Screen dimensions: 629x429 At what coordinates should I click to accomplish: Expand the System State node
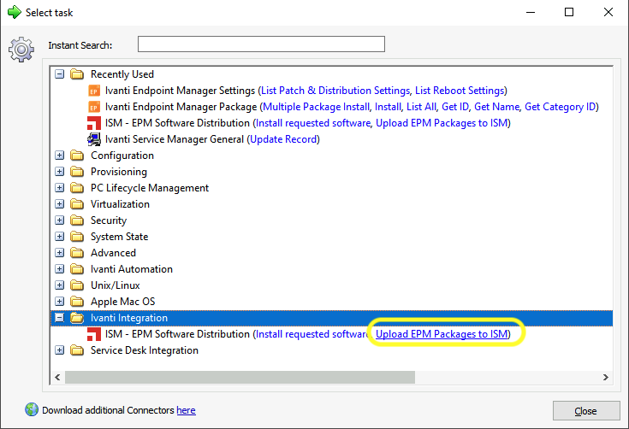click(x=59, y=237)
